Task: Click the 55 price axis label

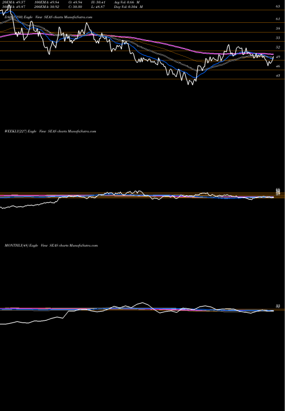Action: pyautogui.click(x=278, y=38)
